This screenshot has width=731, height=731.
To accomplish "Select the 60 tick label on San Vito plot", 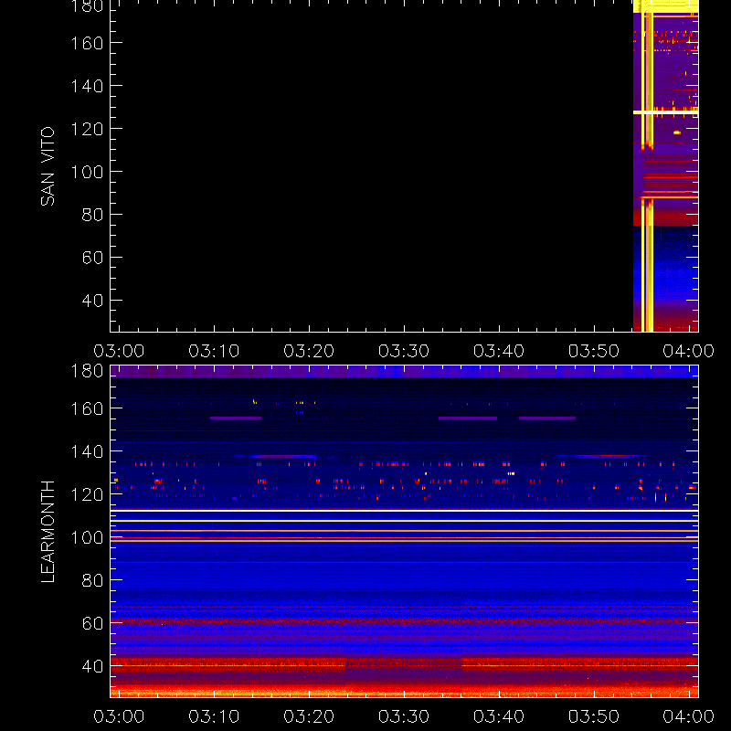I will click(x=92, y=258).
